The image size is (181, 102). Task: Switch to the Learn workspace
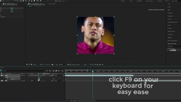[x=131, y=1]
